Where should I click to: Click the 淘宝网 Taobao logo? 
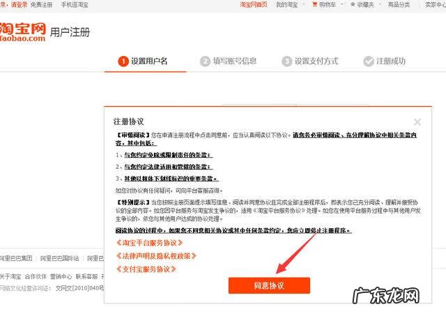tap(22, 32)
